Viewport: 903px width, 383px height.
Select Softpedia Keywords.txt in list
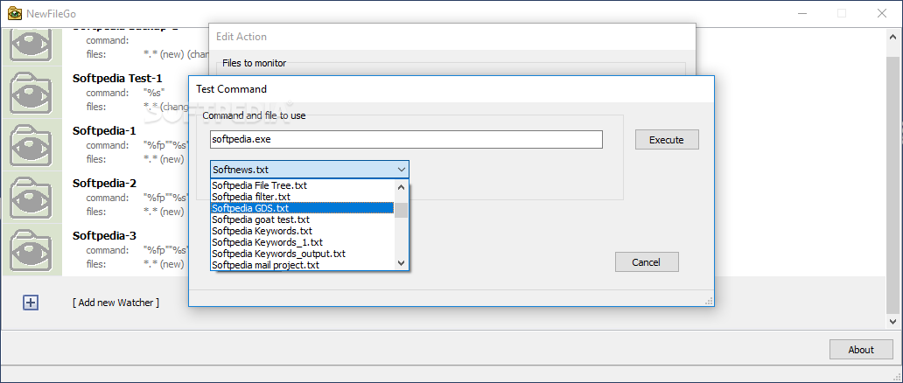[x=303, y=231]
